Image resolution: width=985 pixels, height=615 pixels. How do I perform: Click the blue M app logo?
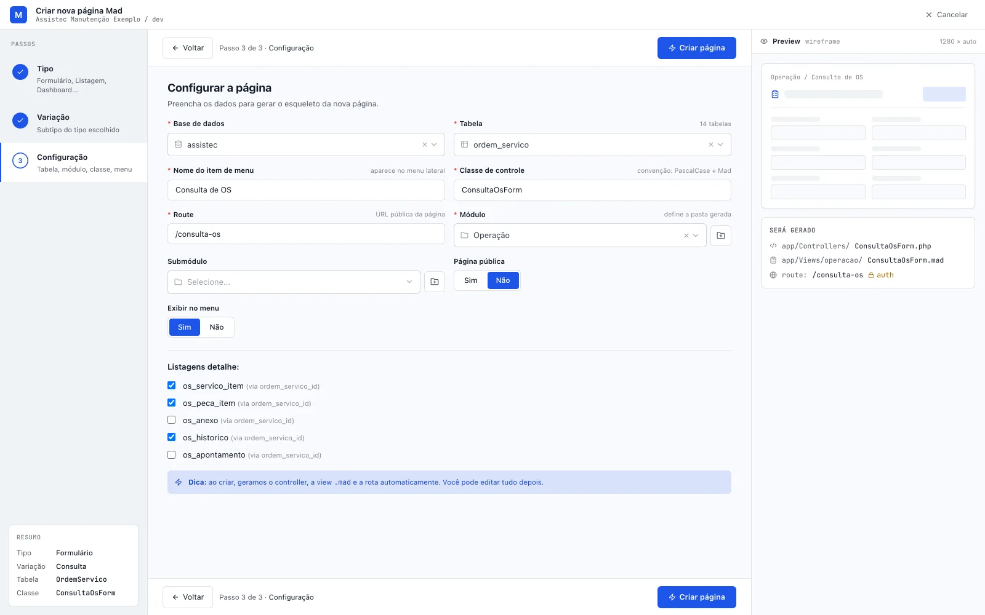(18, 15)
